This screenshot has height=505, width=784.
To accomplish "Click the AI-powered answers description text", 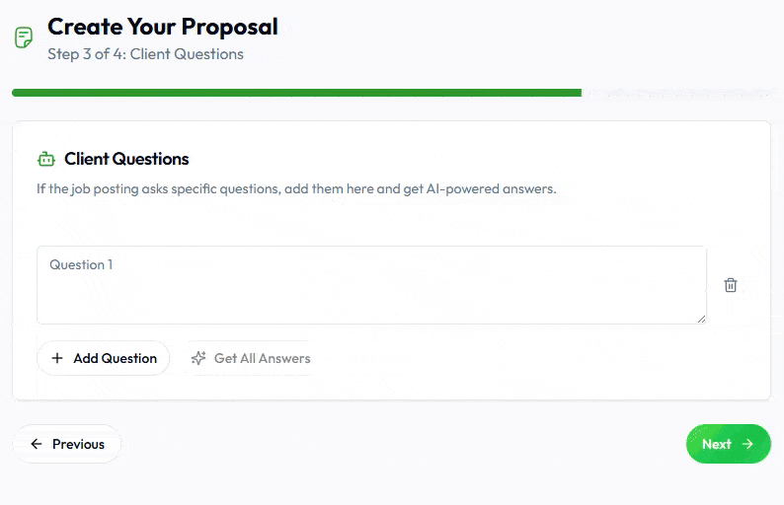I will 296,188.
